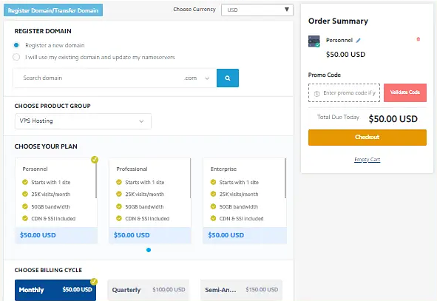The height and width of the screenshot is (301, 437).
Task: Click the check icon beside Professional 50GB bandwidth
Action: click(119, 206)
